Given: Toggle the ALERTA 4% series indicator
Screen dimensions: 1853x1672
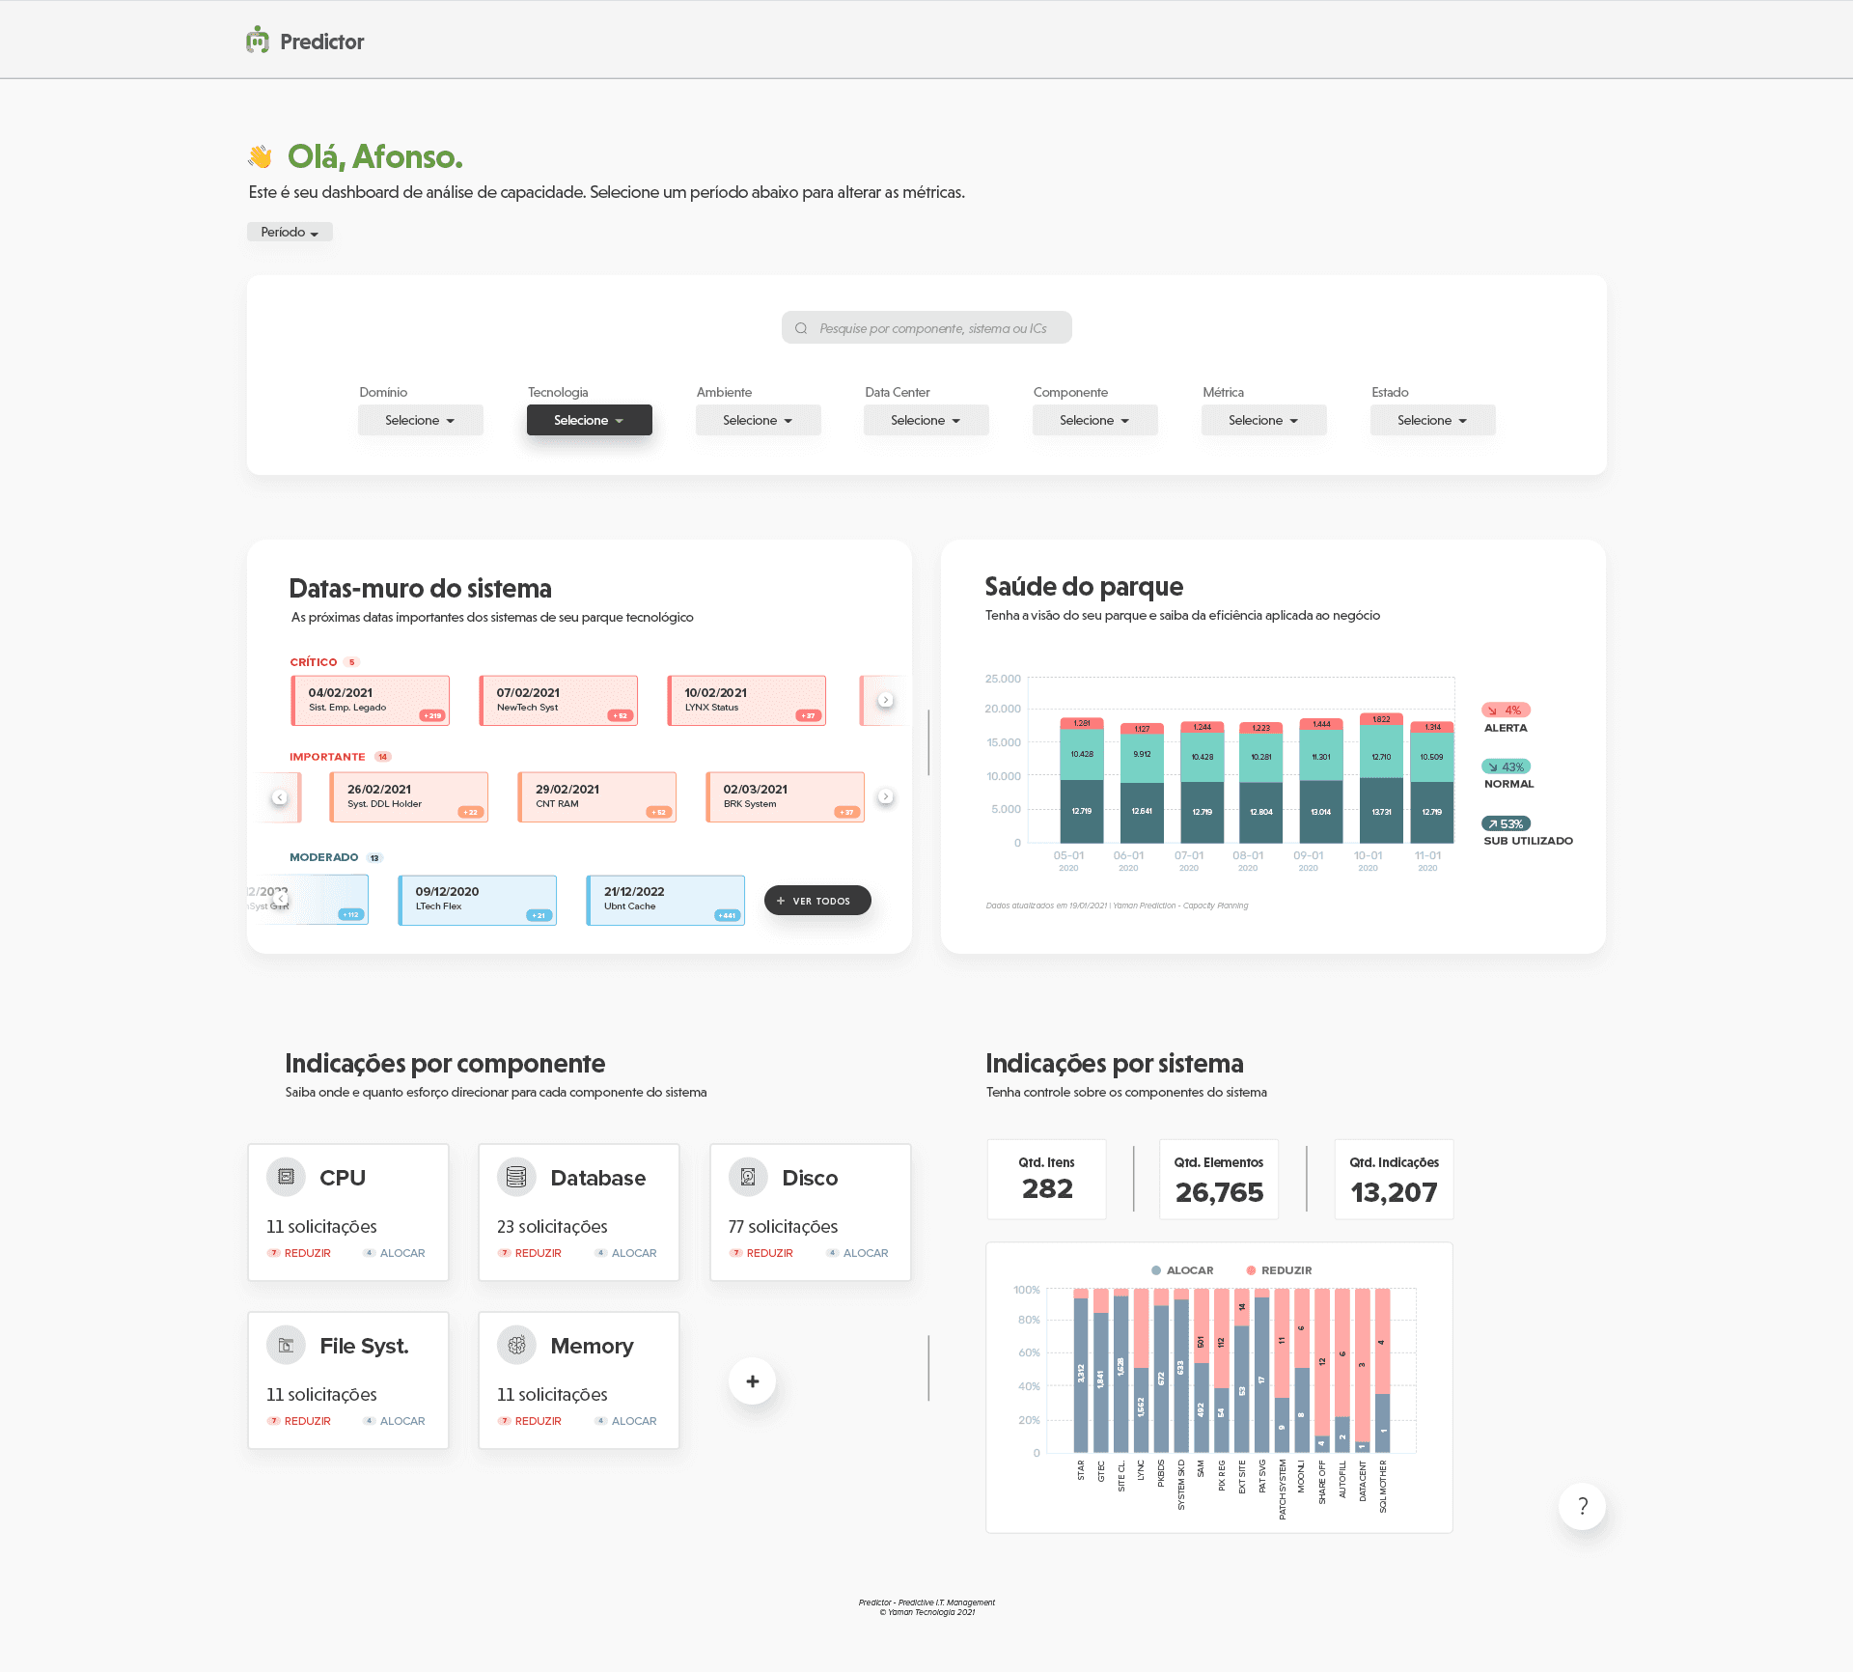Looking at the screenshot, I should (1506, 711).
